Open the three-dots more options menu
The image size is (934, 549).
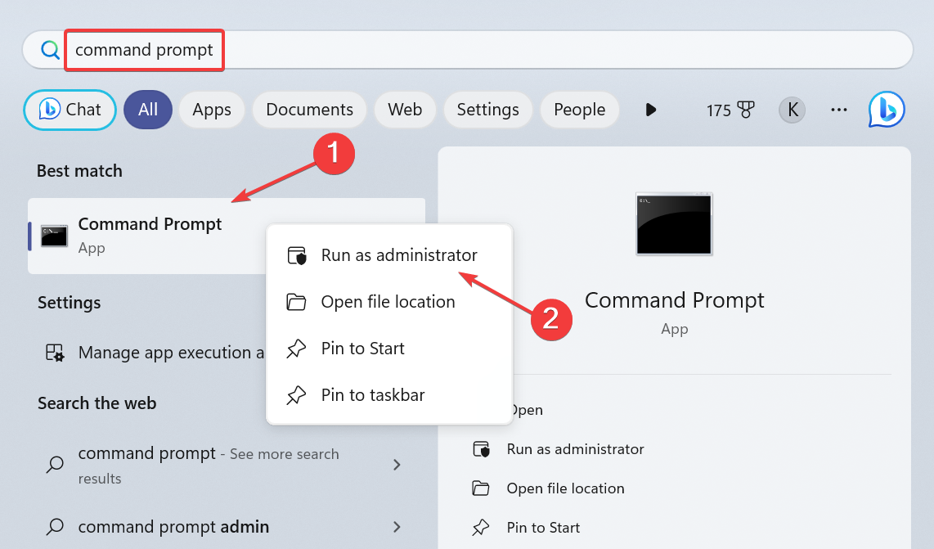click(839, 110)
